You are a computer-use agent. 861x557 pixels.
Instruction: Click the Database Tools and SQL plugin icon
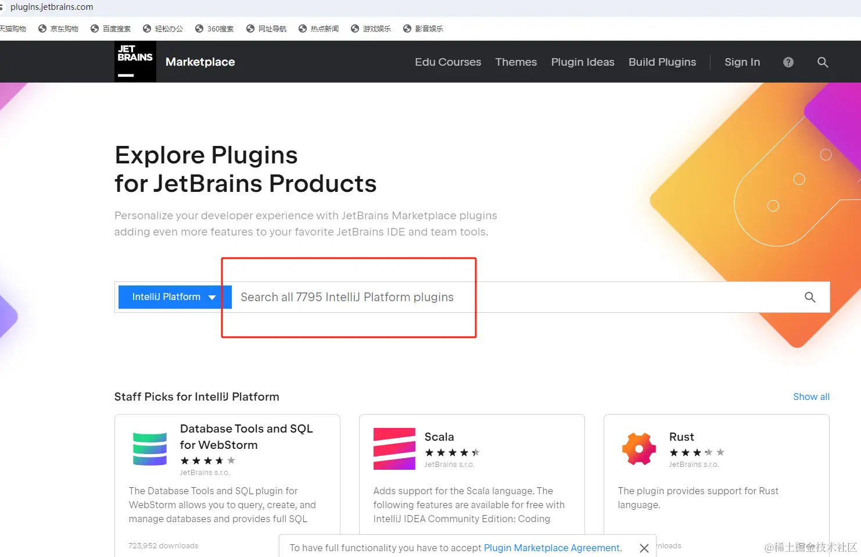click(150, 449)
